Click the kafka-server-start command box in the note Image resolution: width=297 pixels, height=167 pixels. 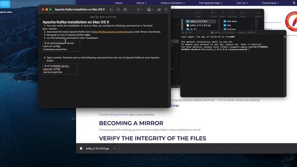pos(60,69)
